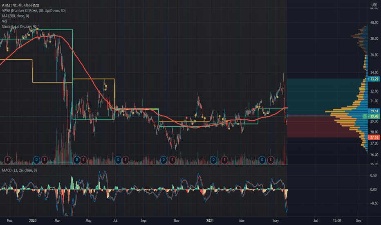Select the MACD (12, 26, close, 9) legend

(x=20, y=170)
